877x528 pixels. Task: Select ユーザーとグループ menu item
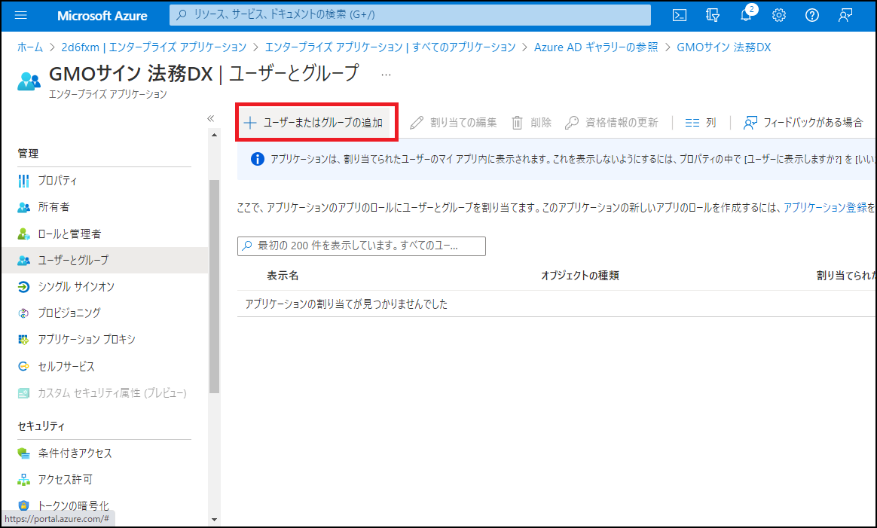coord(104,260)
